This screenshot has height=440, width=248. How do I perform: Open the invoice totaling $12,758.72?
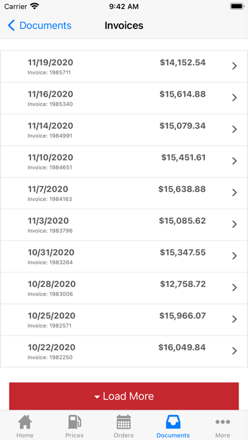124,288
